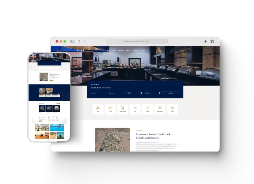Open the Check-in date dropdown
This screenshot has height=184, width=254.
click(x=99, y=93)
